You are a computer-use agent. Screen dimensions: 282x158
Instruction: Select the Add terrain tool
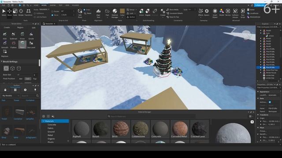pyautogui.click(x=5, y=36)
